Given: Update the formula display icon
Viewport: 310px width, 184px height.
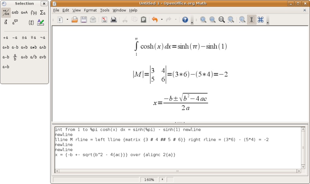Looking at the screenshot, I should tap(242, 20).
